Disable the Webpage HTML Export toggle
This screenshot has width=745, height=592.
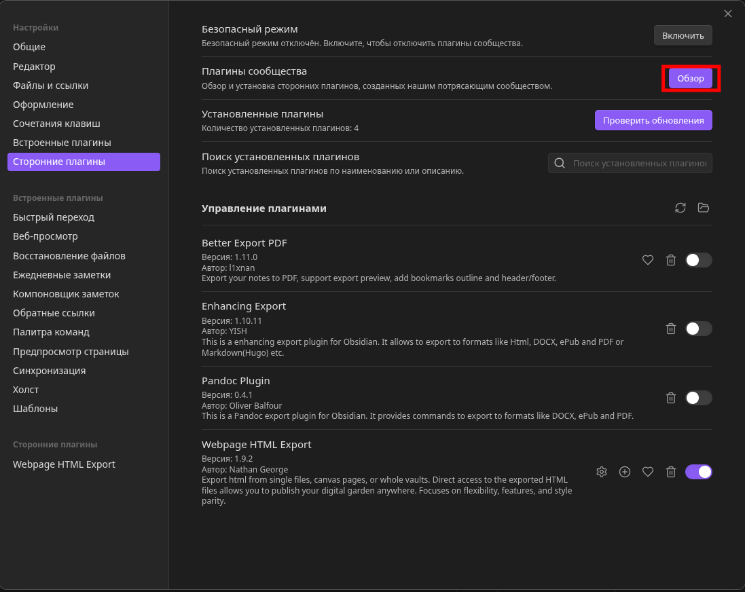(698, 472)
